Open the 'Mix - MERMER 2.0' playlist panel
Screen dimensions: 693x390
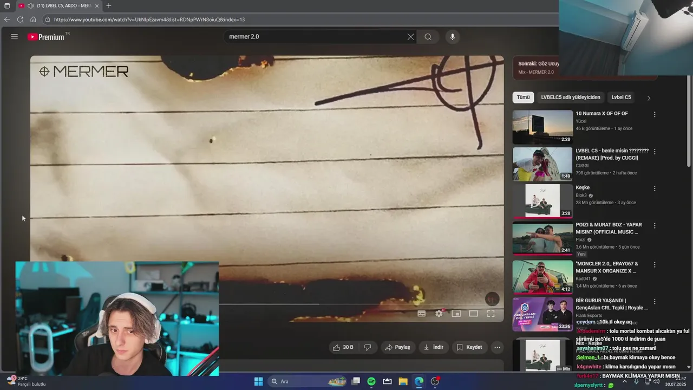(585, 68)
